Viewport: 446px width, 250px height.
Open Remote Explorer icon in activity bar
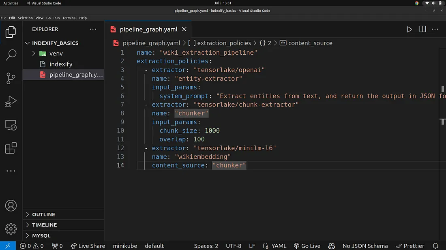coord(11,125)
